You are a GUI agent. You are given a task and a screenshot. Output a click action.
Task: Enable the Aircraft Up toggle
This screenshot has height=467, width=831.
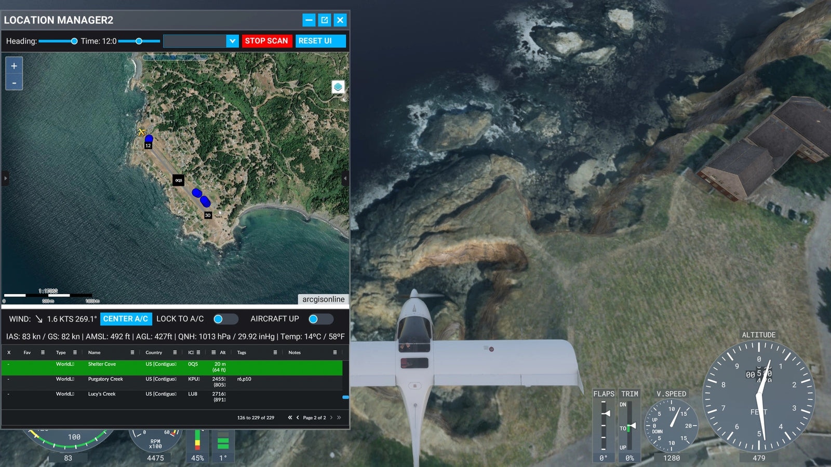[x=320, y=319]
